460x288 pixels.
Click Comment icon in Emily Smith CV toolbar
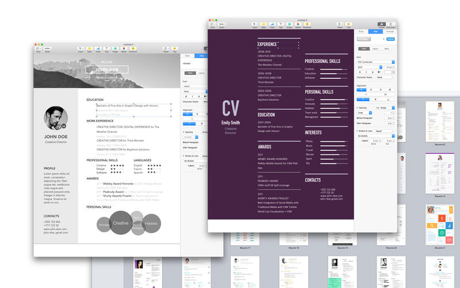point(307,24)
